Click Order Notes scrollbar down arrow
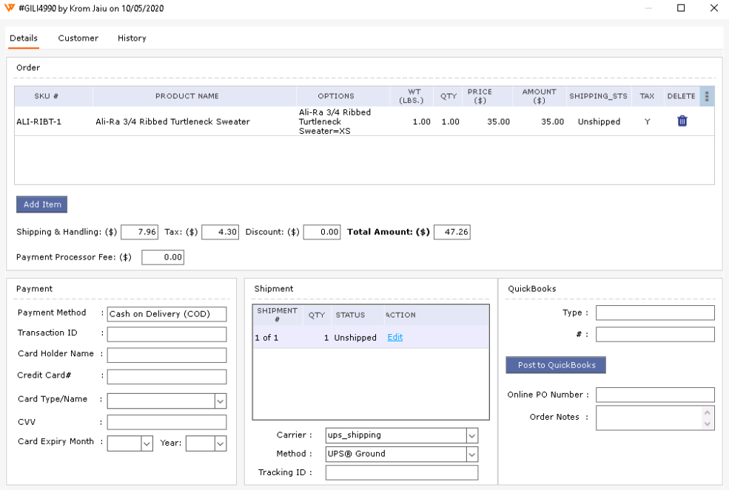 pyautogui.click(x=707, y=423)
